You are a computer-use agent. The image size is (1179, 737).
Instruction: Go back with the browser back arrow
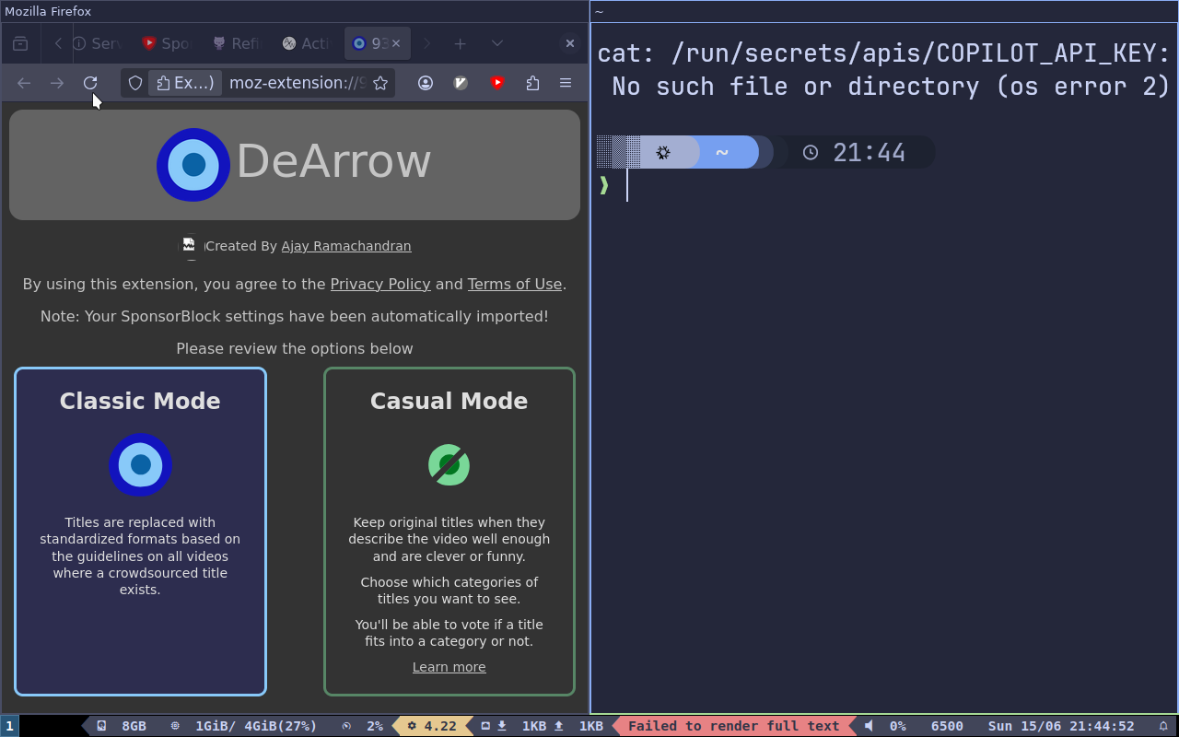click(24, 83)
